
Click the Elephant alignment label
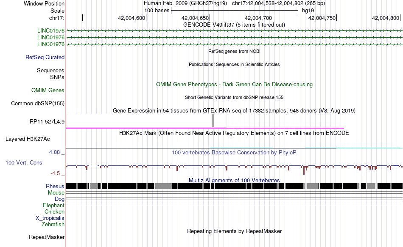click(x=53, y=206)
